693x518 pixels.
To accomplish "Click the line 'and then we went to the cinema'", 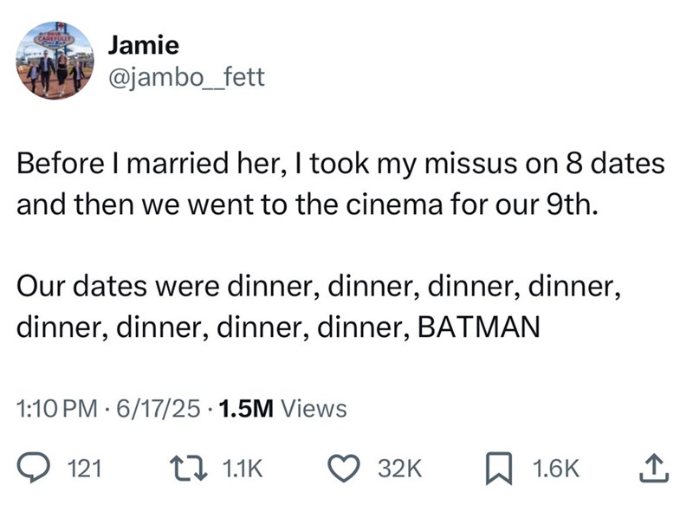I will pyautogui.click(x=308, y=205).
